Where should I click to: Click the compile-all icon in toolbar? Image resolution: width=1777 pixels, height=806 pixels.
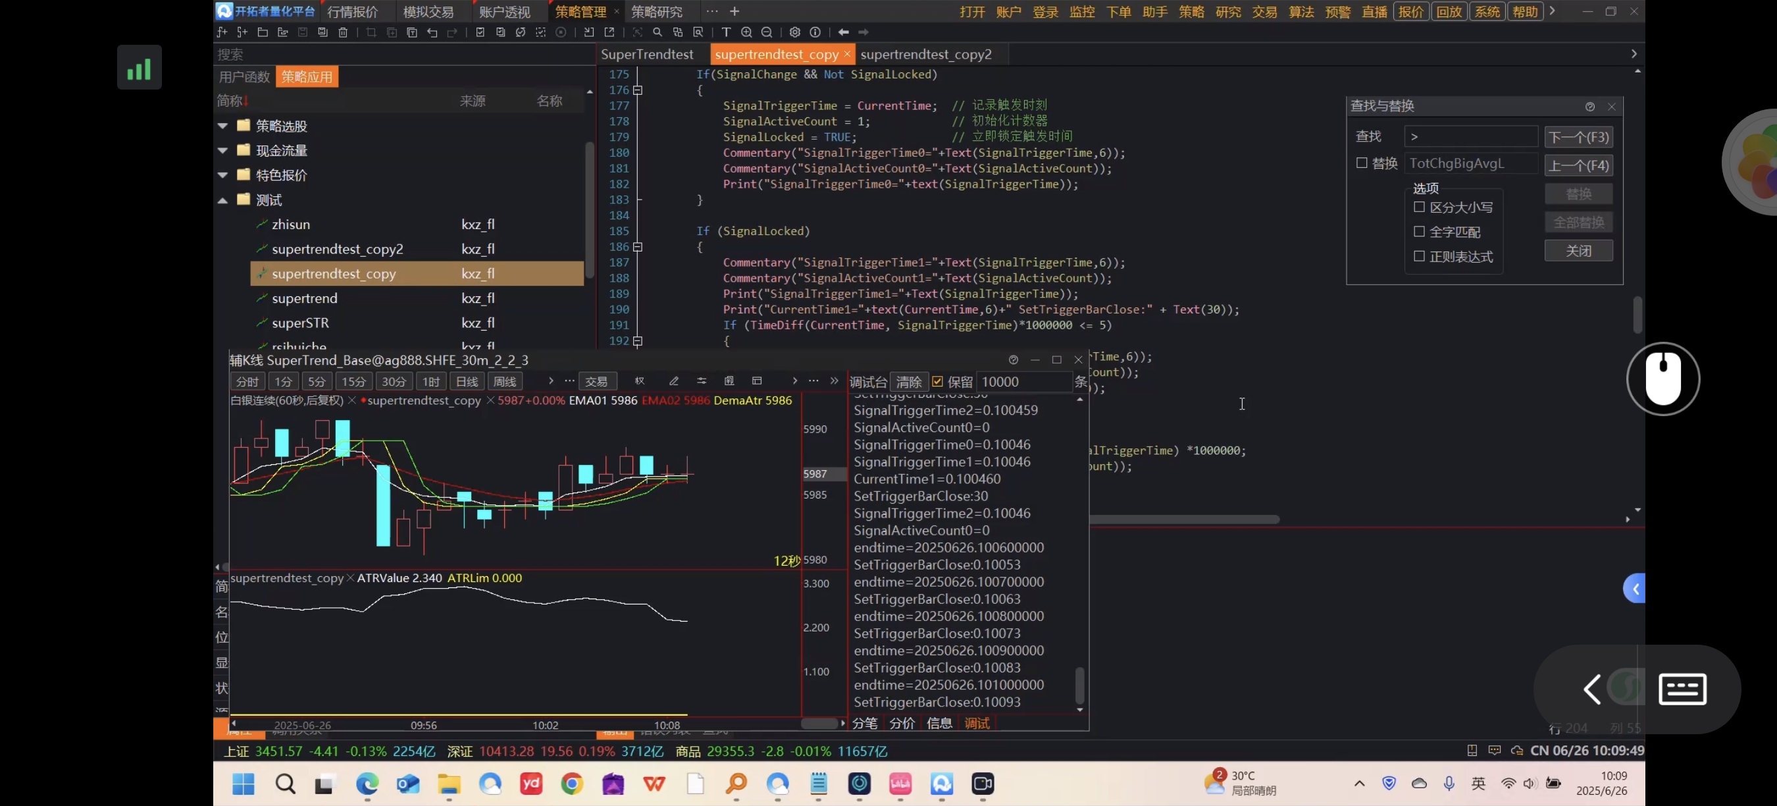(501, 32)
